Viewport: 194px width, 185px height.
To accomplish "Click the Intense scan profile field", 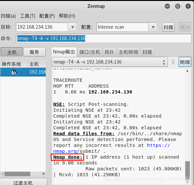I will 123,27.
